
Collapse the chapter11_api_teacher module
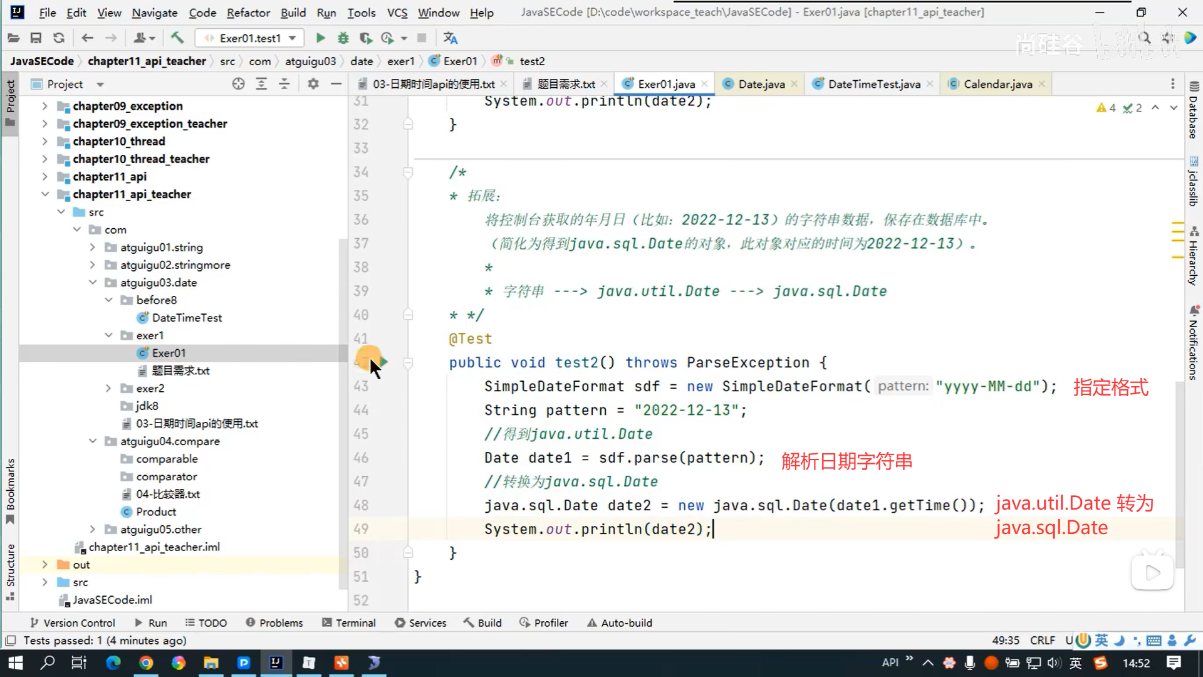[x=45, y=194]
